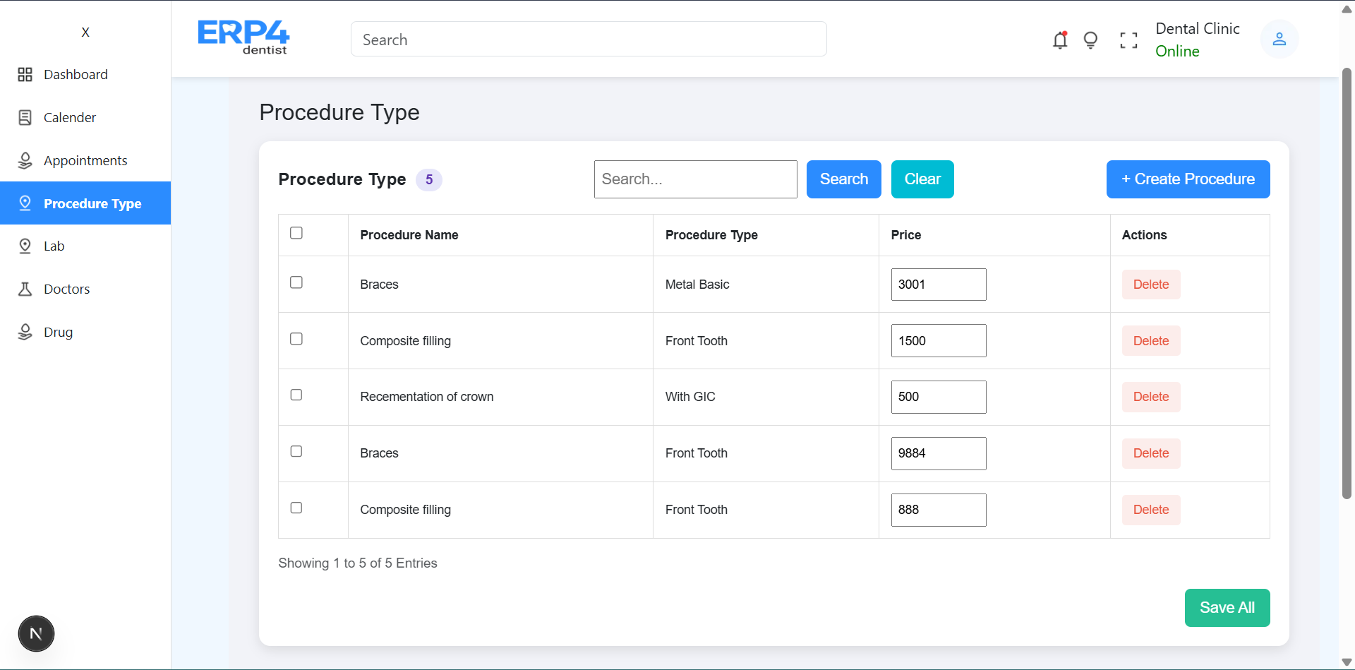
Task: Click the page vertical scrollbar
Action: pos(1347,282)
